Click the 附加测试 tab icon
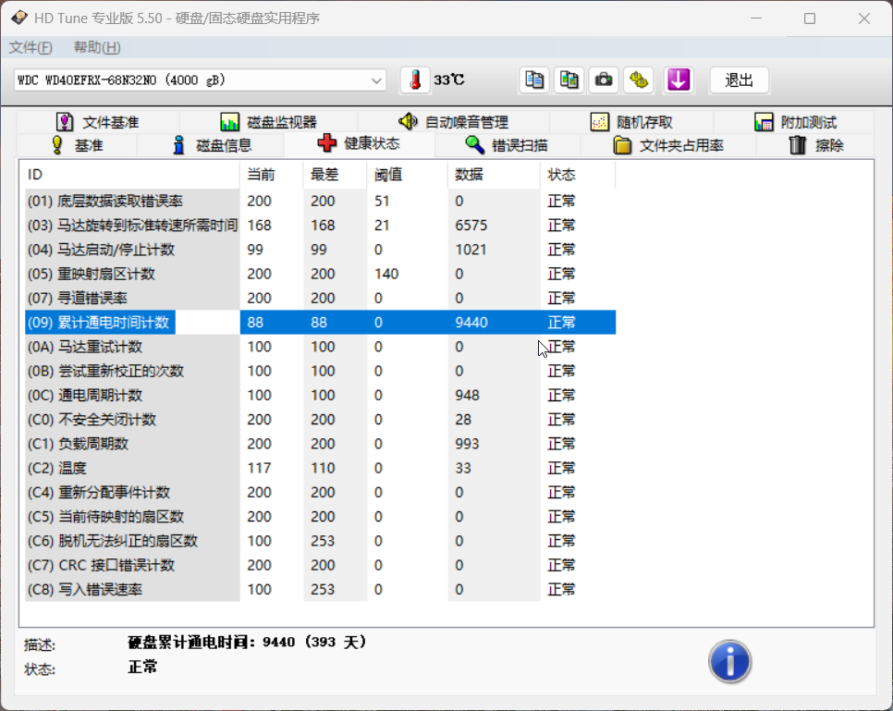This screenshot has width=893, height=711. [x=764, y=122]
